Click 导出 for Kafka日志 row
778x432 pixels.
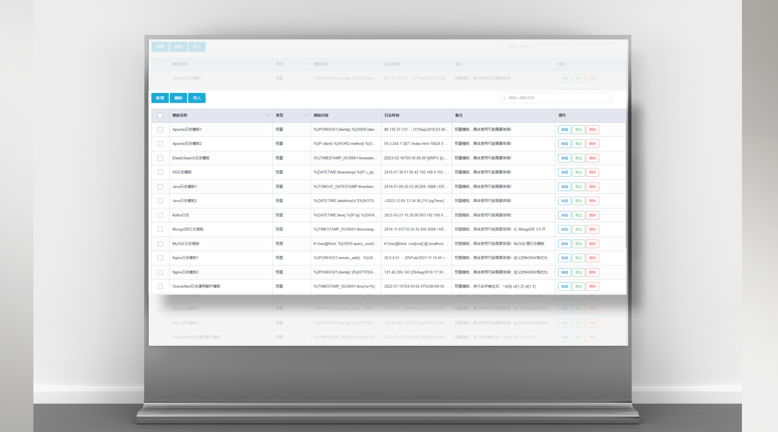tap(578, 215)
